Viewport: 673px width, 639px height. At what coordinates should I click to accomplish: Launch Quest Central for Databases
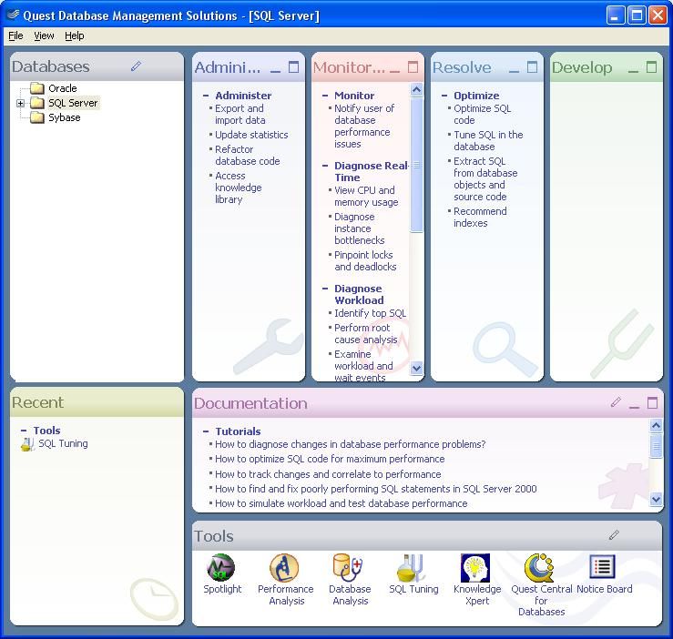pos(541,568)
